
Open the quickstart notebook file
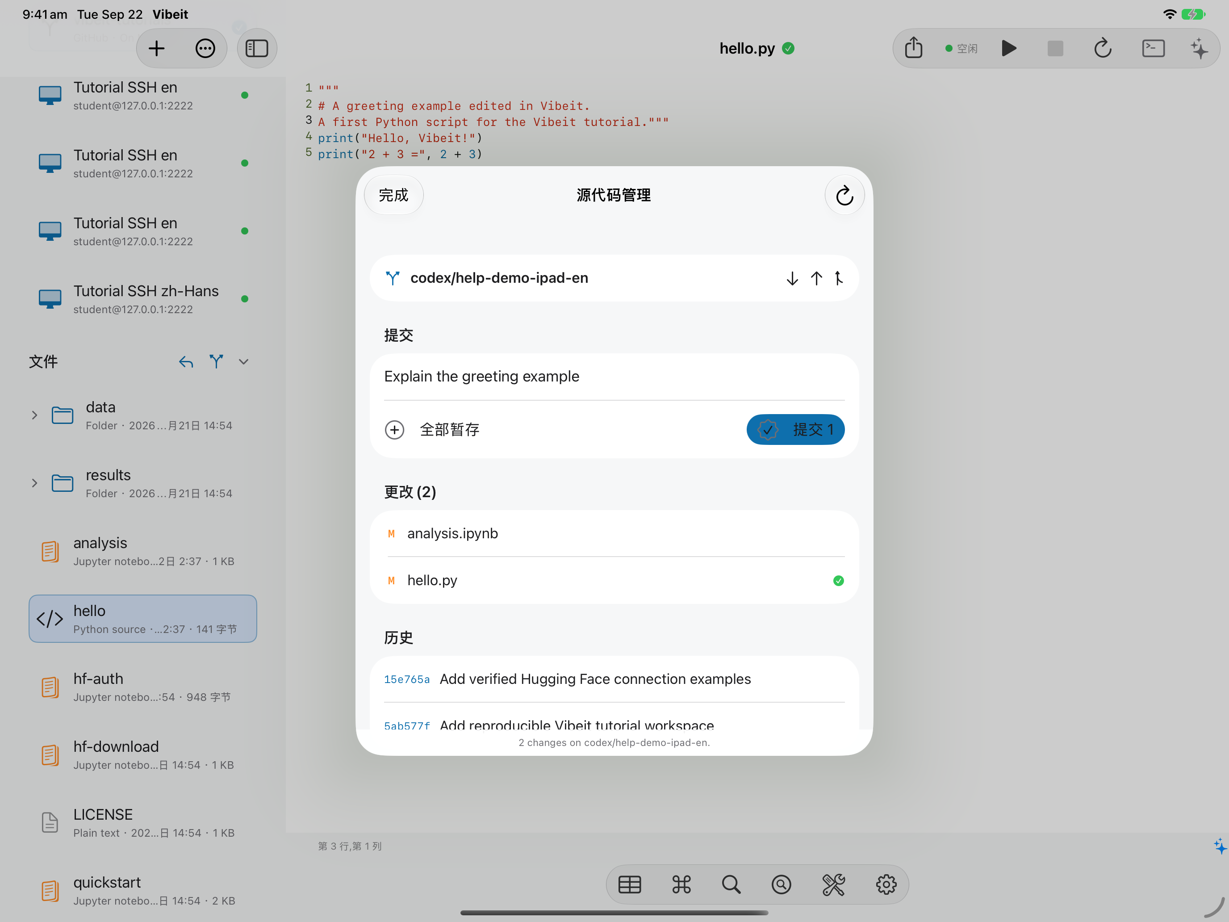coord(143,890)
